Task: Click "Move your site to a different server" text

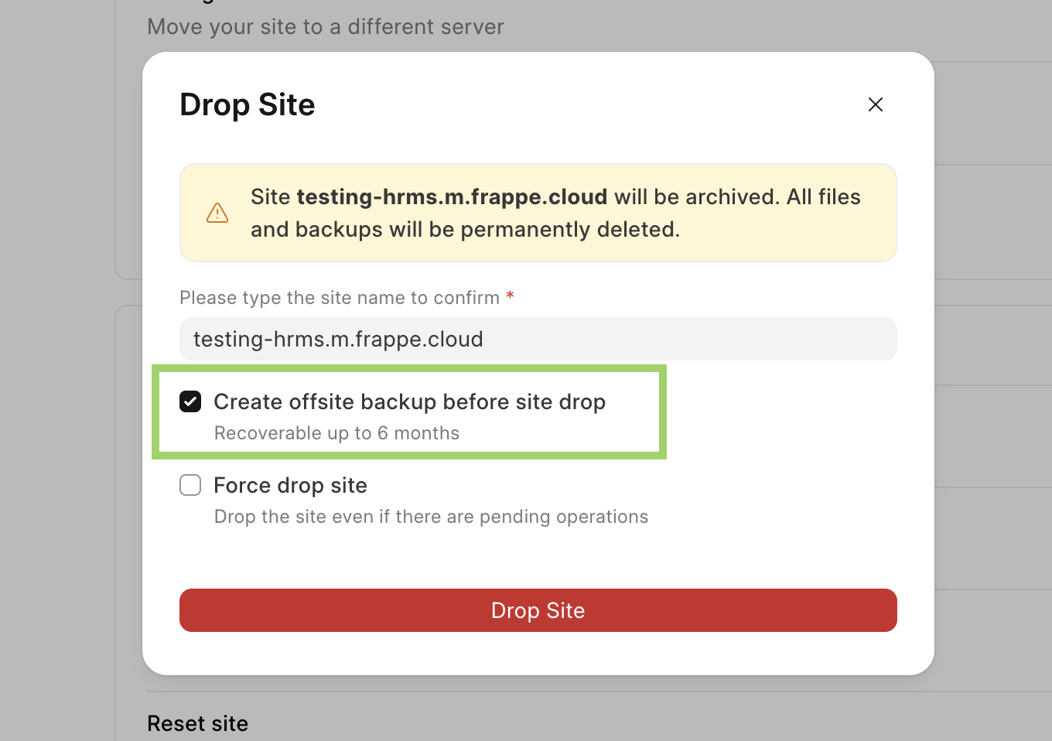Action: (x=325, y=27)
